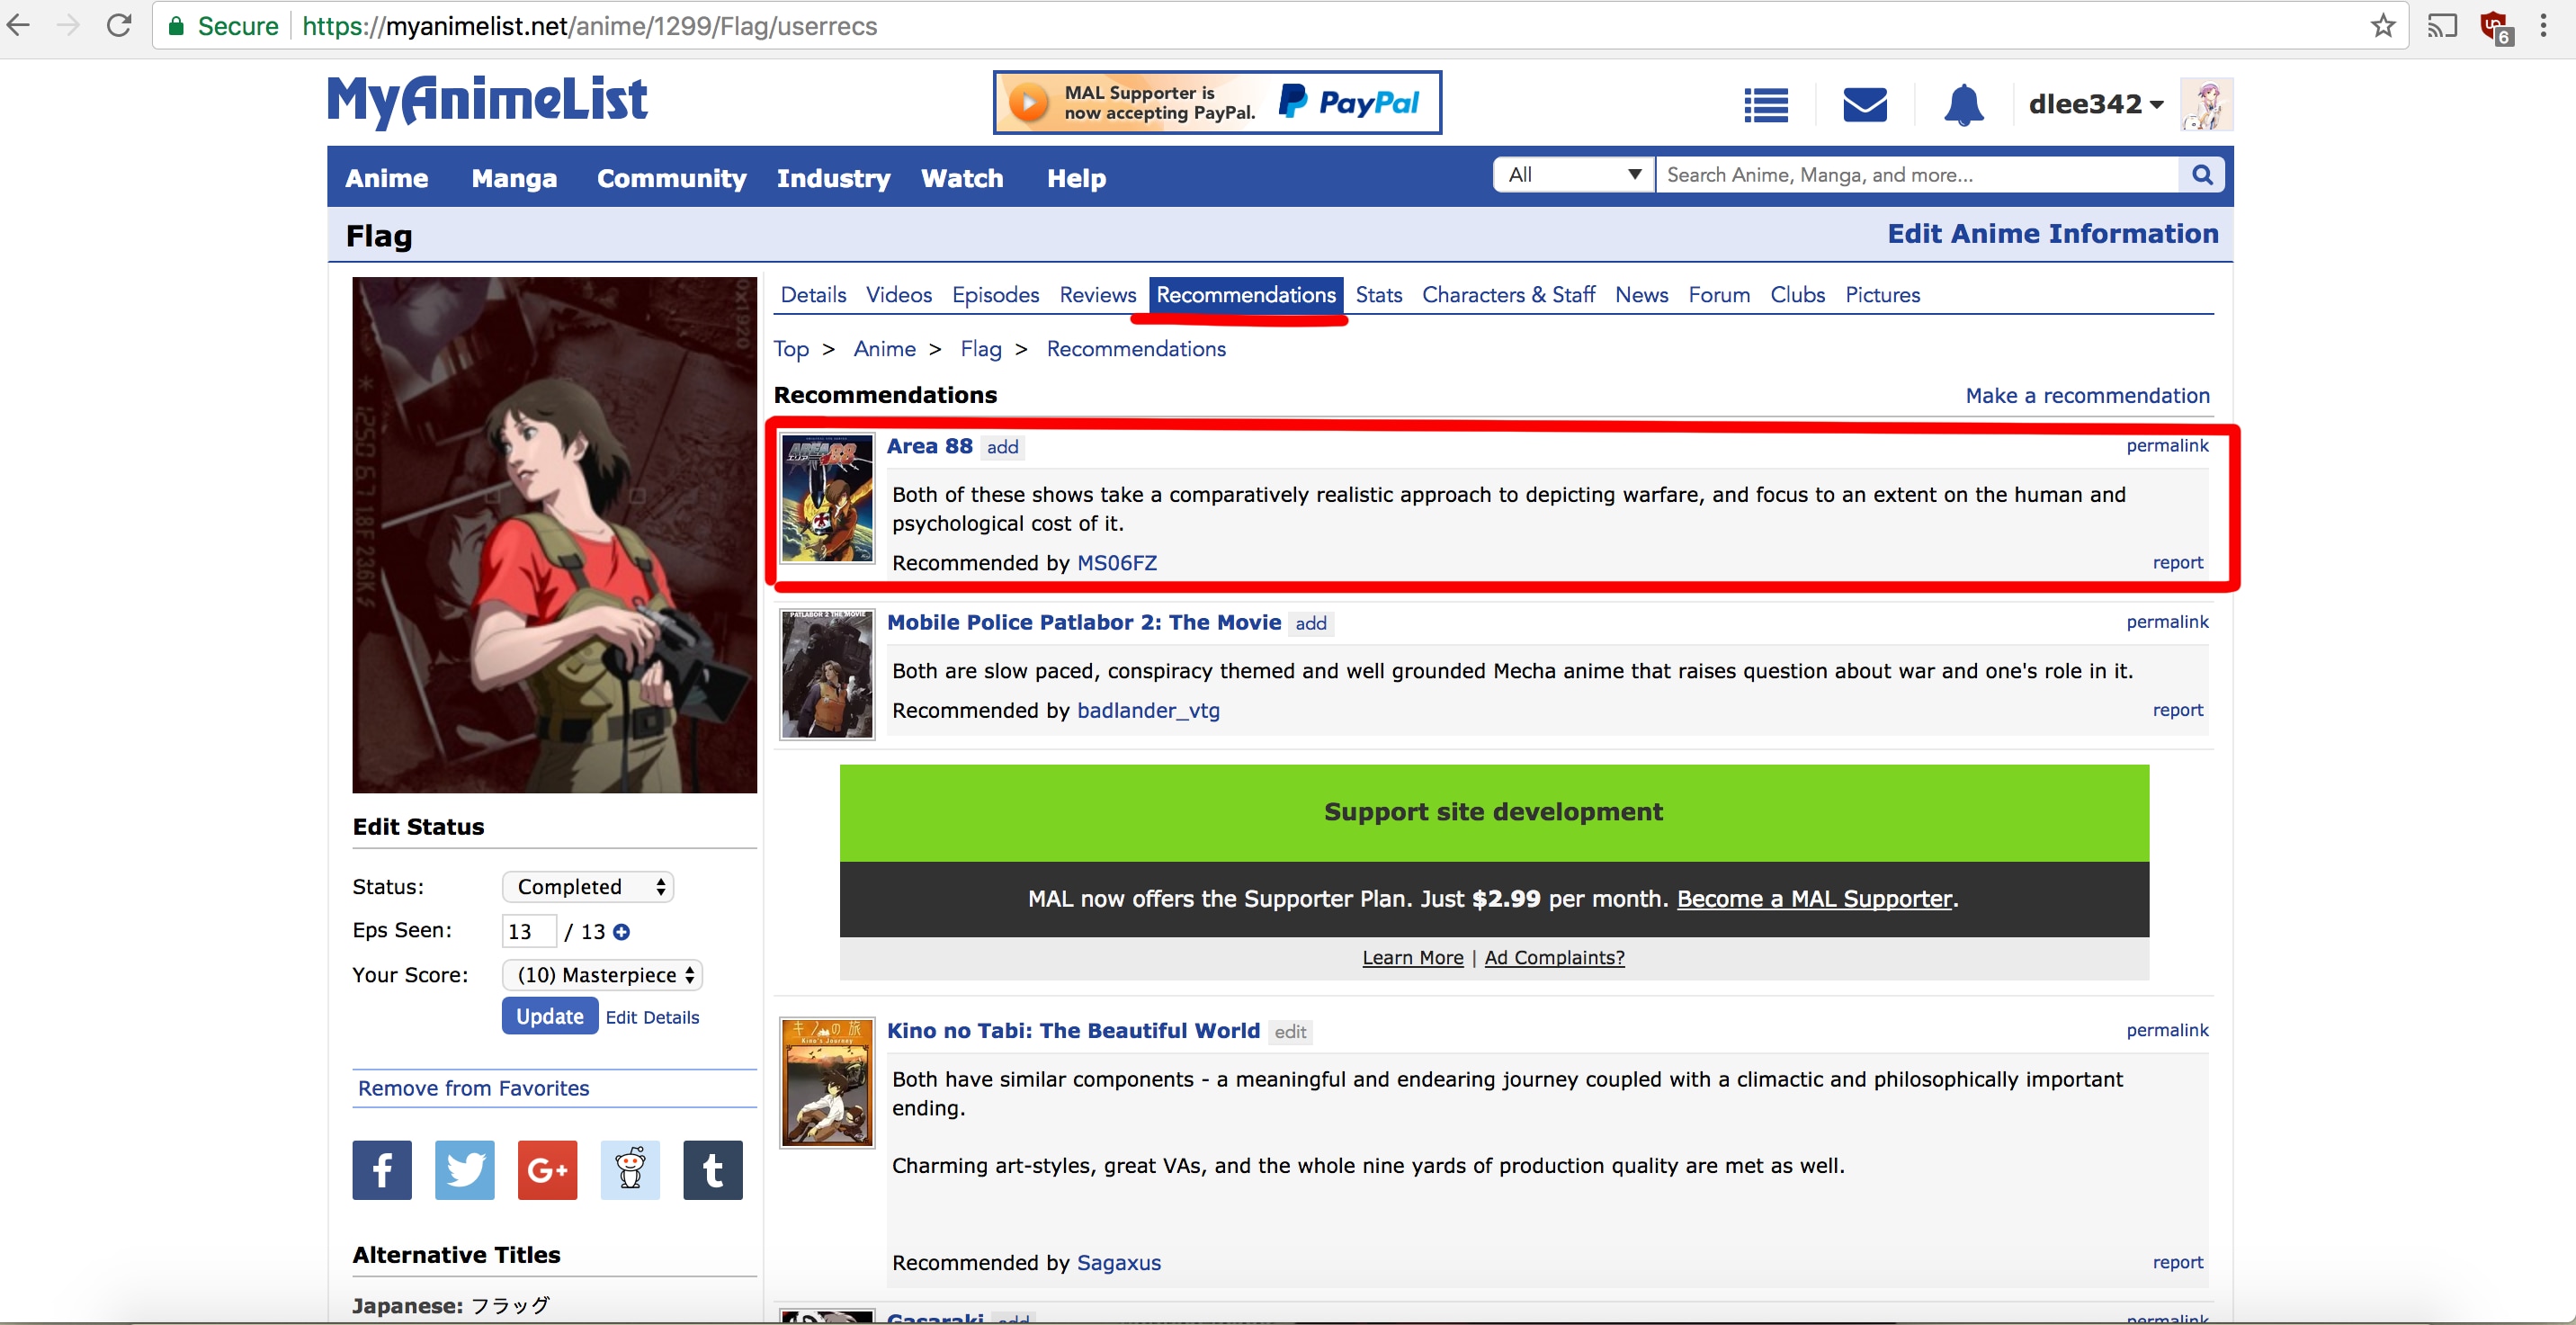Share on Twitter icon
The height and width of the screenshot is (1325, 2576).
(465, 1170)
